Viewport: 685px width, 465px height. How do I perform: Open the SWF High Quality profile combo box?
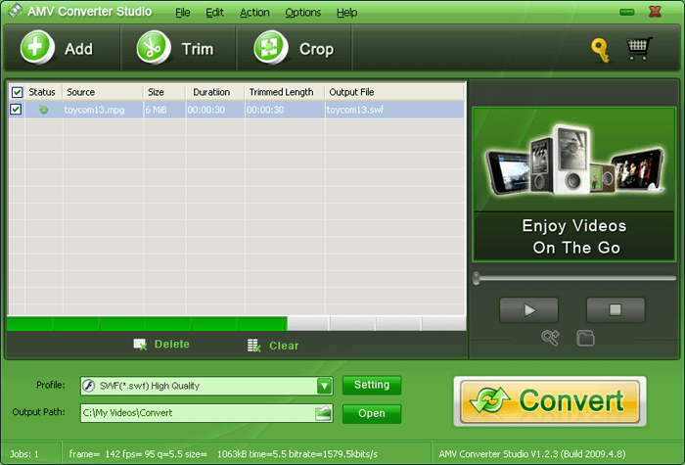tap(206, 386)
